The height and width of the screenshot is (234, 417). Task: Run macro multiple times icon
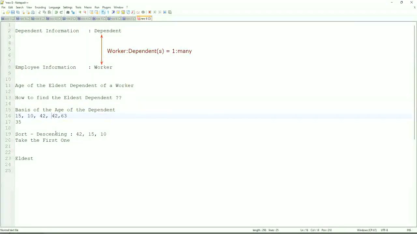(x=165, y=12)
